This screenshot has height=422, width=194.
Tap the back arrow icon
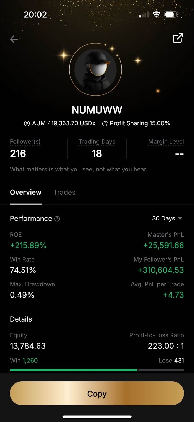click(14, 39)
